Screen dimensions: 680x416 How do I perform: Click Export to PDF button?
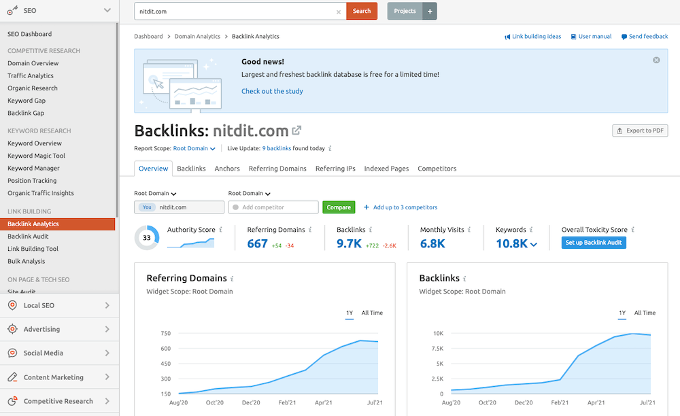[x=640, y=131]
